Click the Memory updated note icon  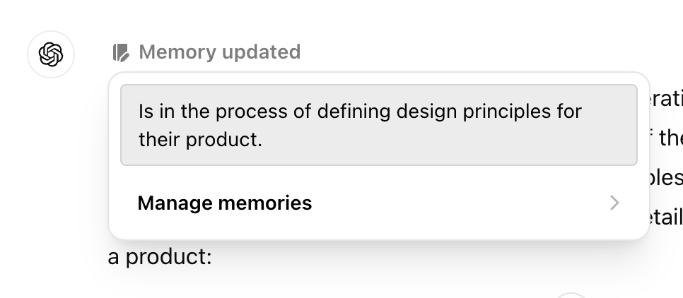122,52
